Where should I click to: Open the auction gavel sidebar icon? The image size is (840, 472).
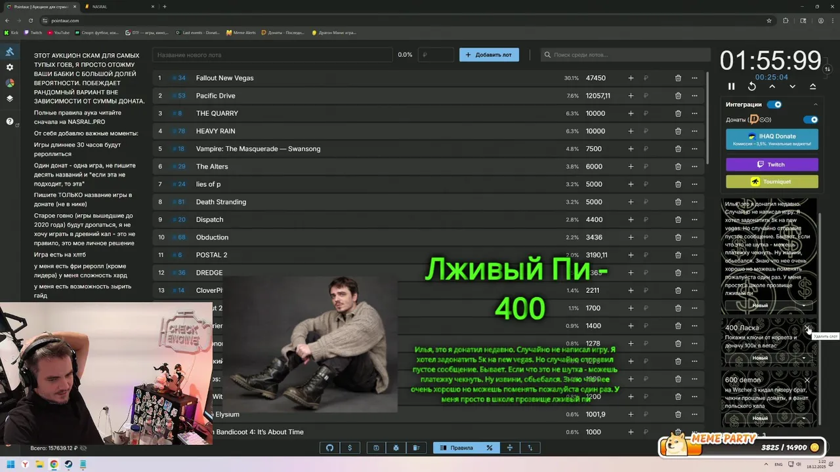click(10, 52)
